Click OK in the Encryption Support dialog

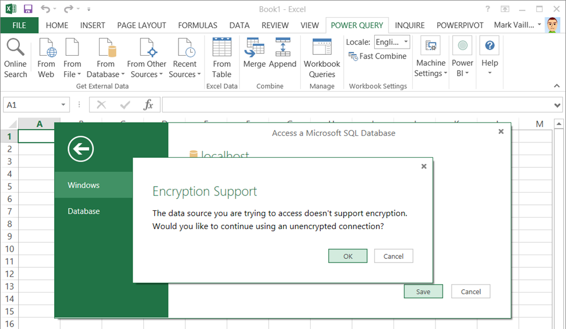click(x=348, y=256)
